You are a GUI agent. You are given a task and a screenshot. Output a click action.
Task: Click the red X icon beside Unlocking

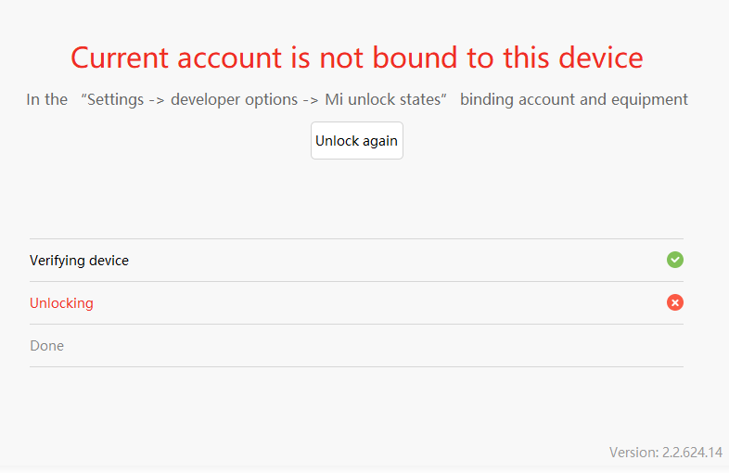(674, 302)
